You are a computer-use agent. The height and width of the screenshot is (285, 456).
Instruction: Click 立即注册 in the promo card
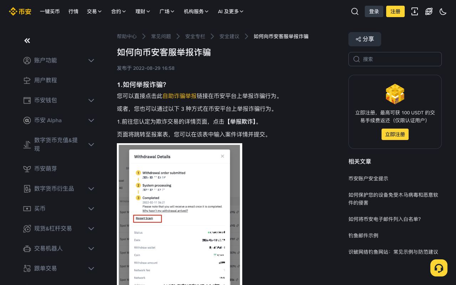pyautogui.click(x=395, y=134)
